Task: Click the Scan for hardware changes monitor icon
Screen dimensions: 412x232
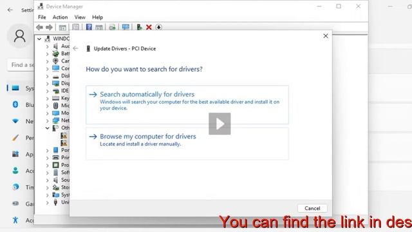Action: (126, 27)
